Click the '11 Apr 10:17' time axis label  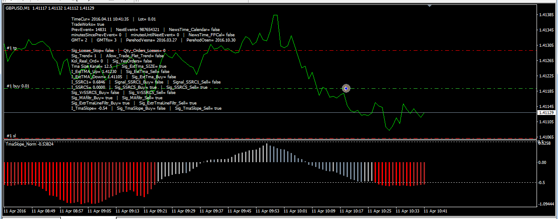click(x=351, y=211)
